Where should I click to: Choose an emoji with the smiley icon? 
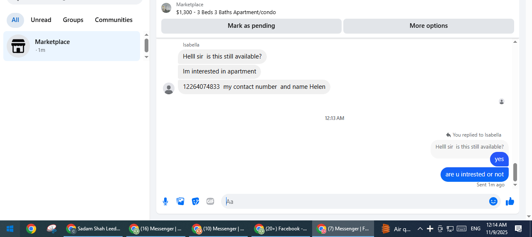pos(493,201)
